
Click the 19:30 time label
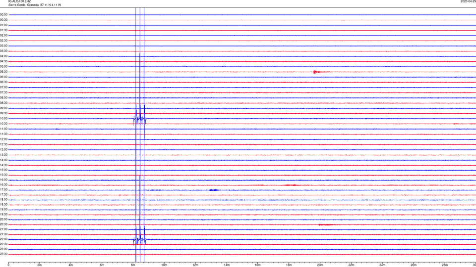pos(3,214)
